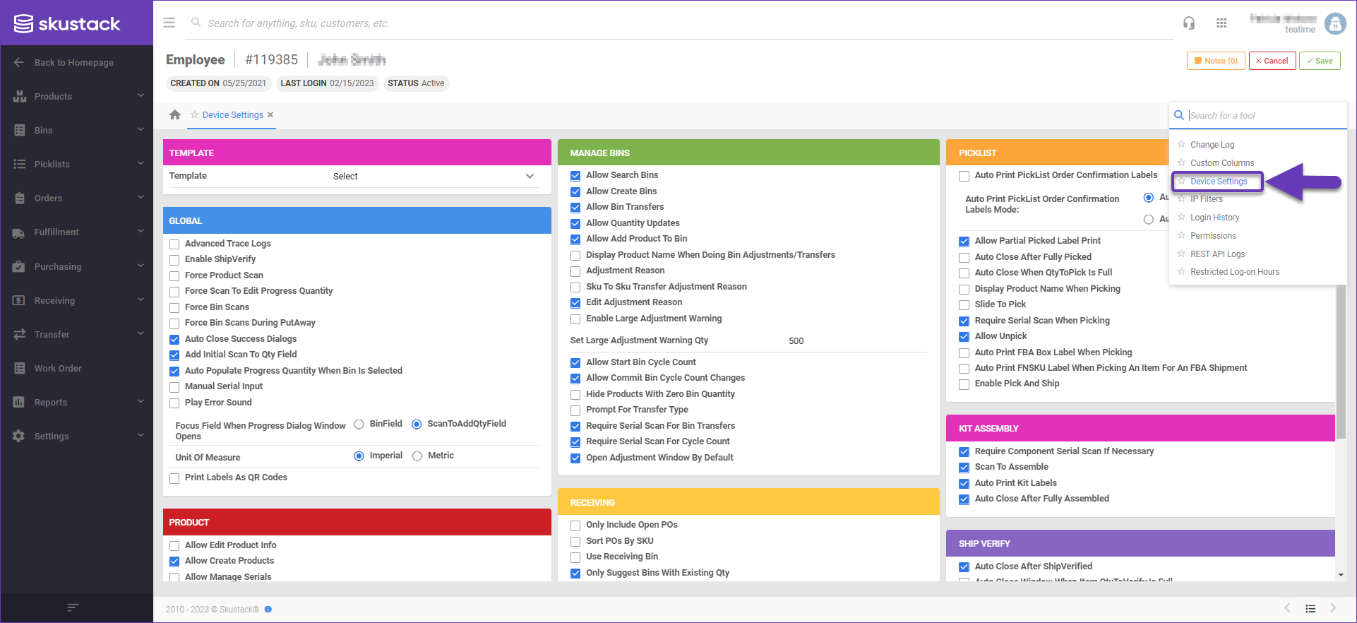Open the apps grid icon
The width and height of the screenshot is (1357, 623).
(x=1221, y=23)
